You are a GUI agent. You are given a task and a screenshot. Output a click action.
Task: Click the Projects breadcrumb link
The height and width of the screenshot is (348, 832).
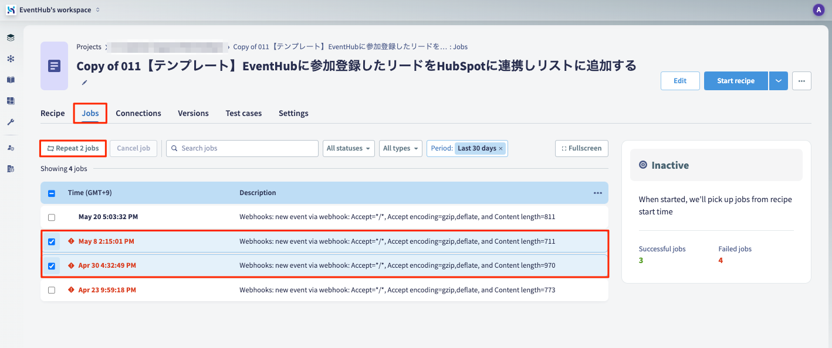tap(89, 46)
